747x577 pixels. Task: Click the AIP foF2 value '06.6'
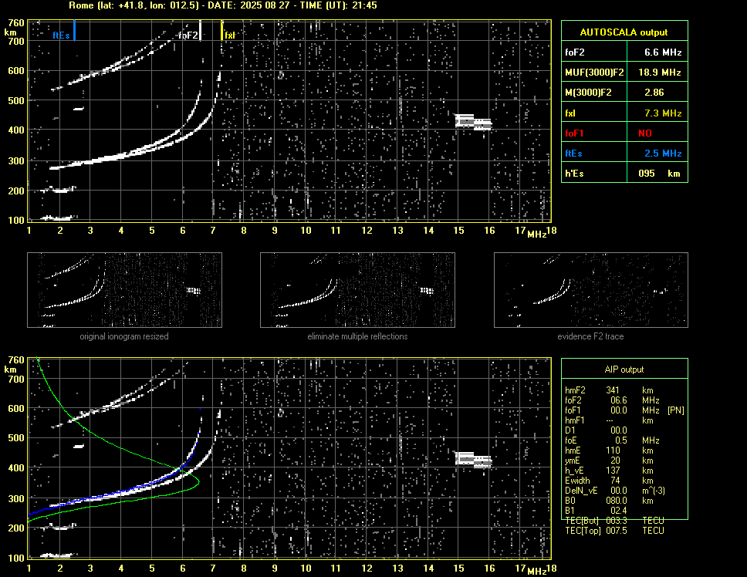click(x=618, y=400)
